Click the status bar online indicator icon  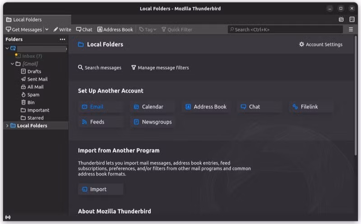(8, 217)
